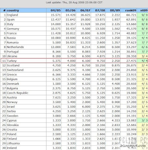Viewport: 148px width, 150px height.
Task: Click Bulgaria's 05/06 value 8.750
Action: 71,88
